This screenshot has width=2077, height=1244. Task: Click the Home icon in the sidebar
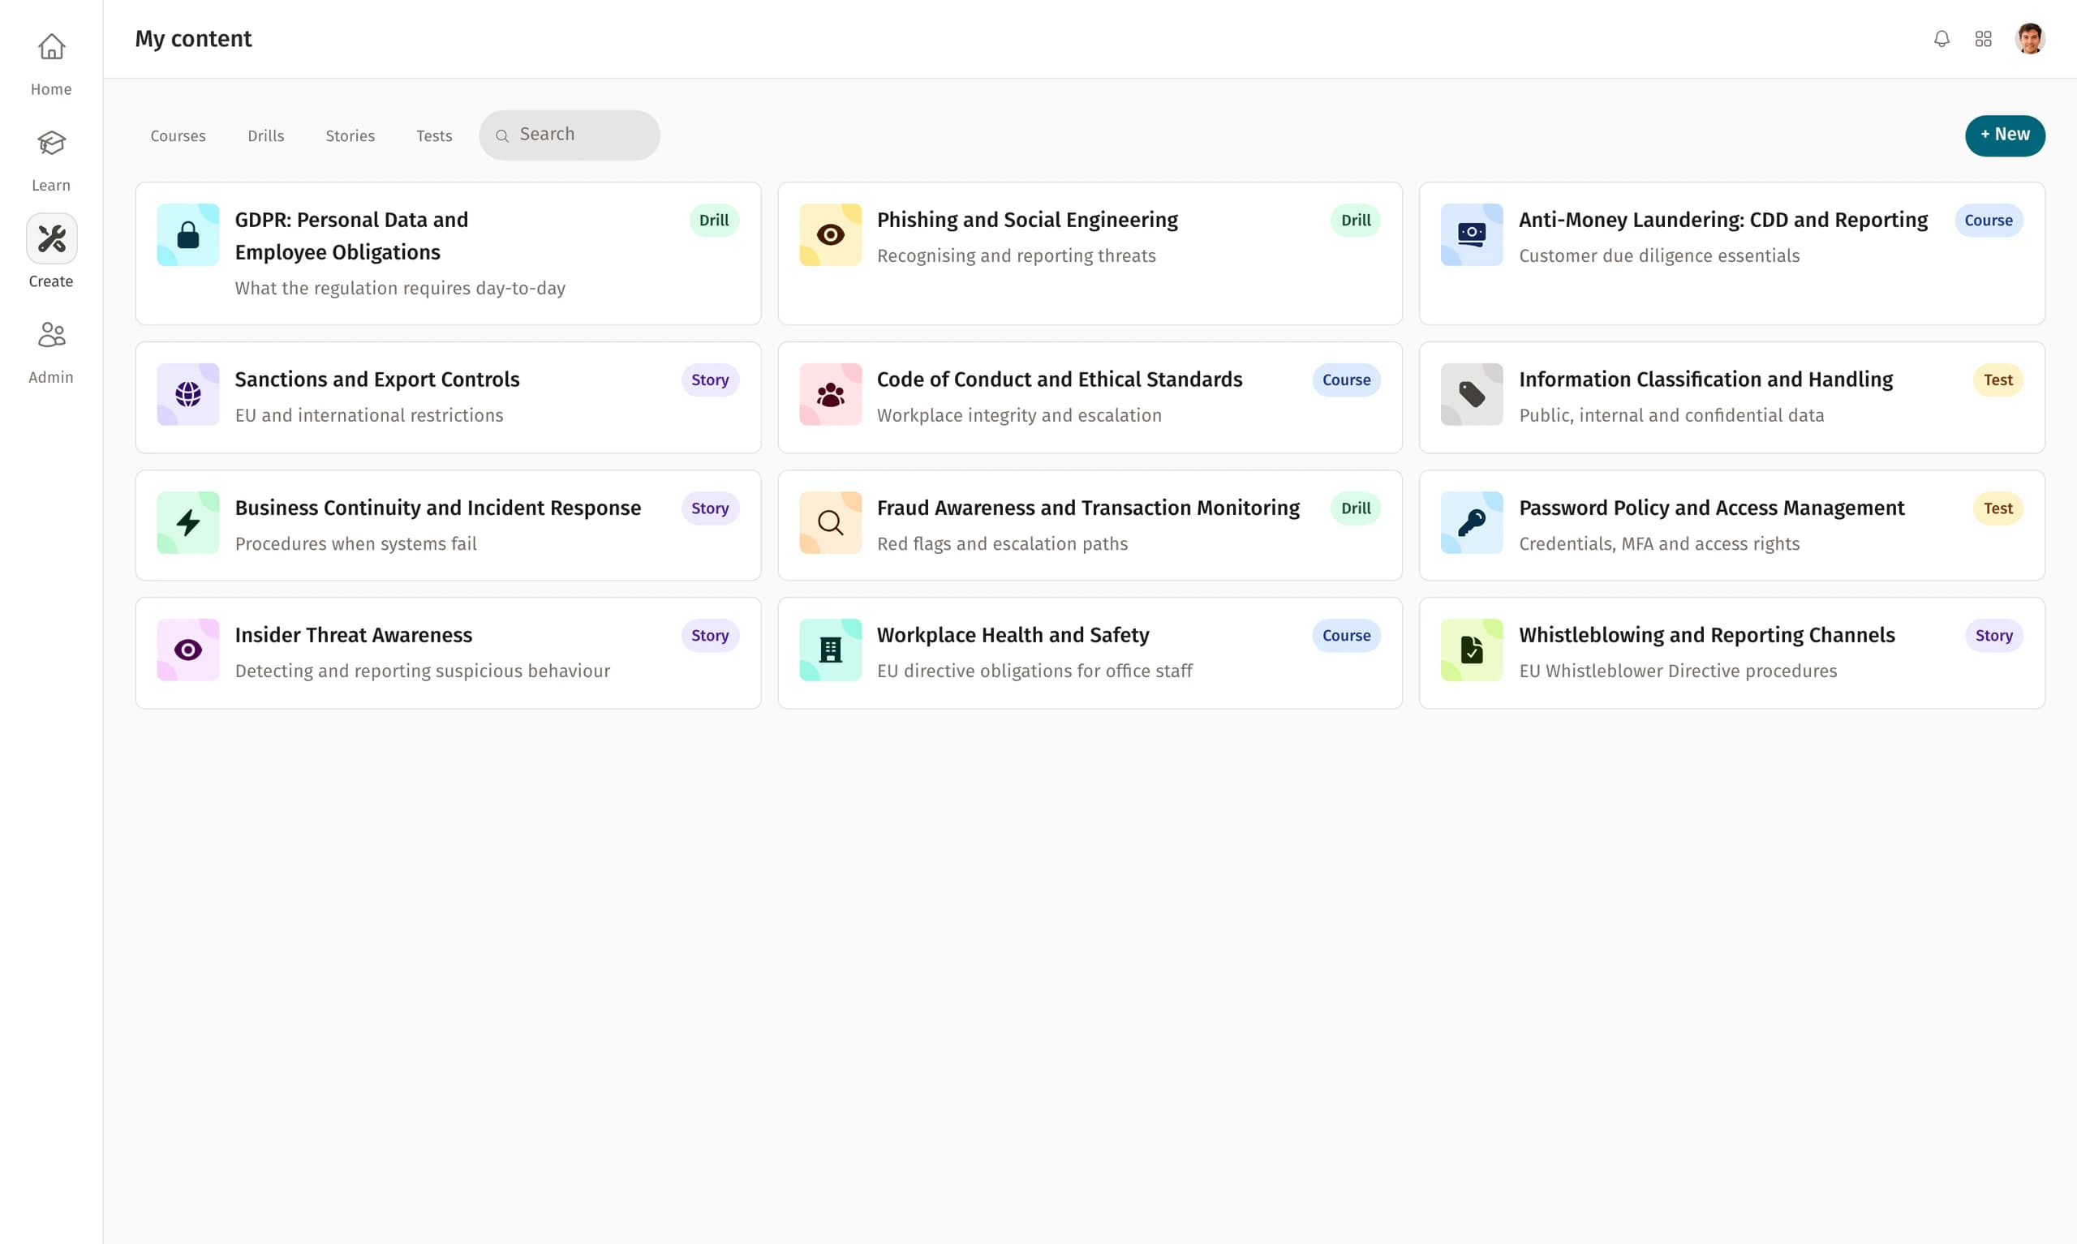[x=51, y=48]
